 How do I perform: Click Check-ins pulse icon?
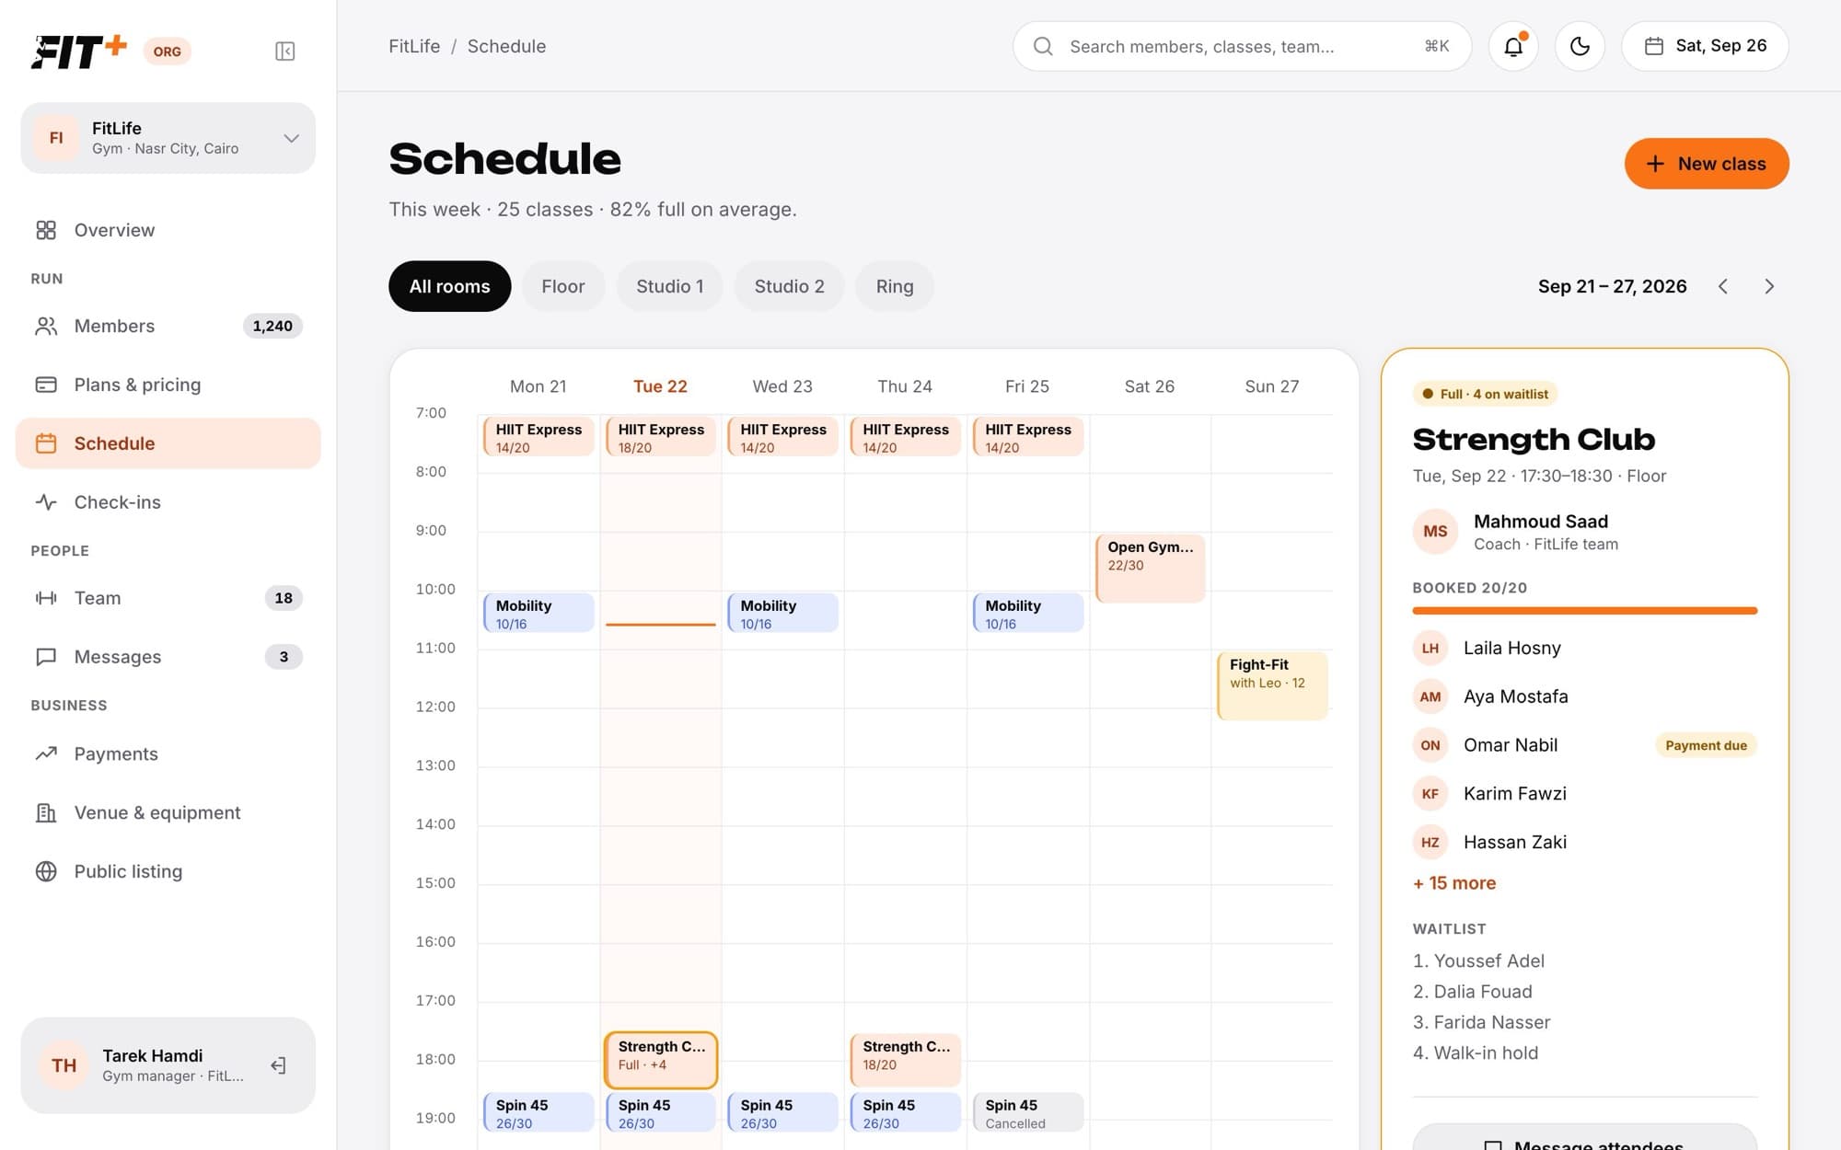point(46,502)
